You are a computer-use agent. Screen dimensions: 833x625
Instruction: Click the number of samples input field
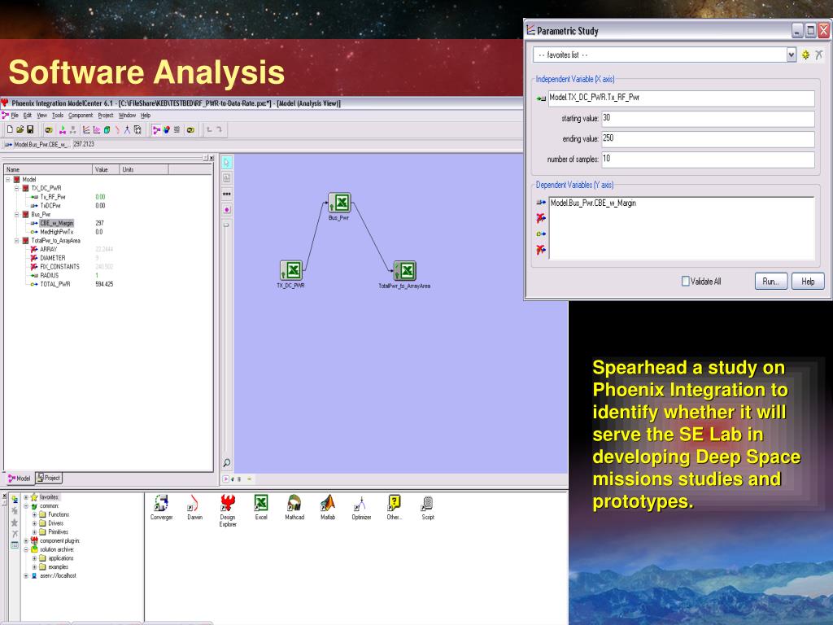click(x=708, y=160)
